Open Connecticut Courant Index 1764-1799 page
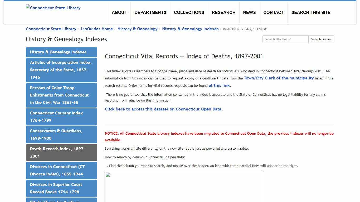Screen dimensions: 360x202 (61, 117)
